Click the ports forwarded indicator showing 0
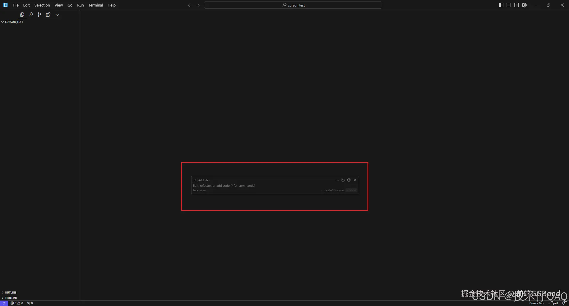569x306 pixels. pos(30,303)
